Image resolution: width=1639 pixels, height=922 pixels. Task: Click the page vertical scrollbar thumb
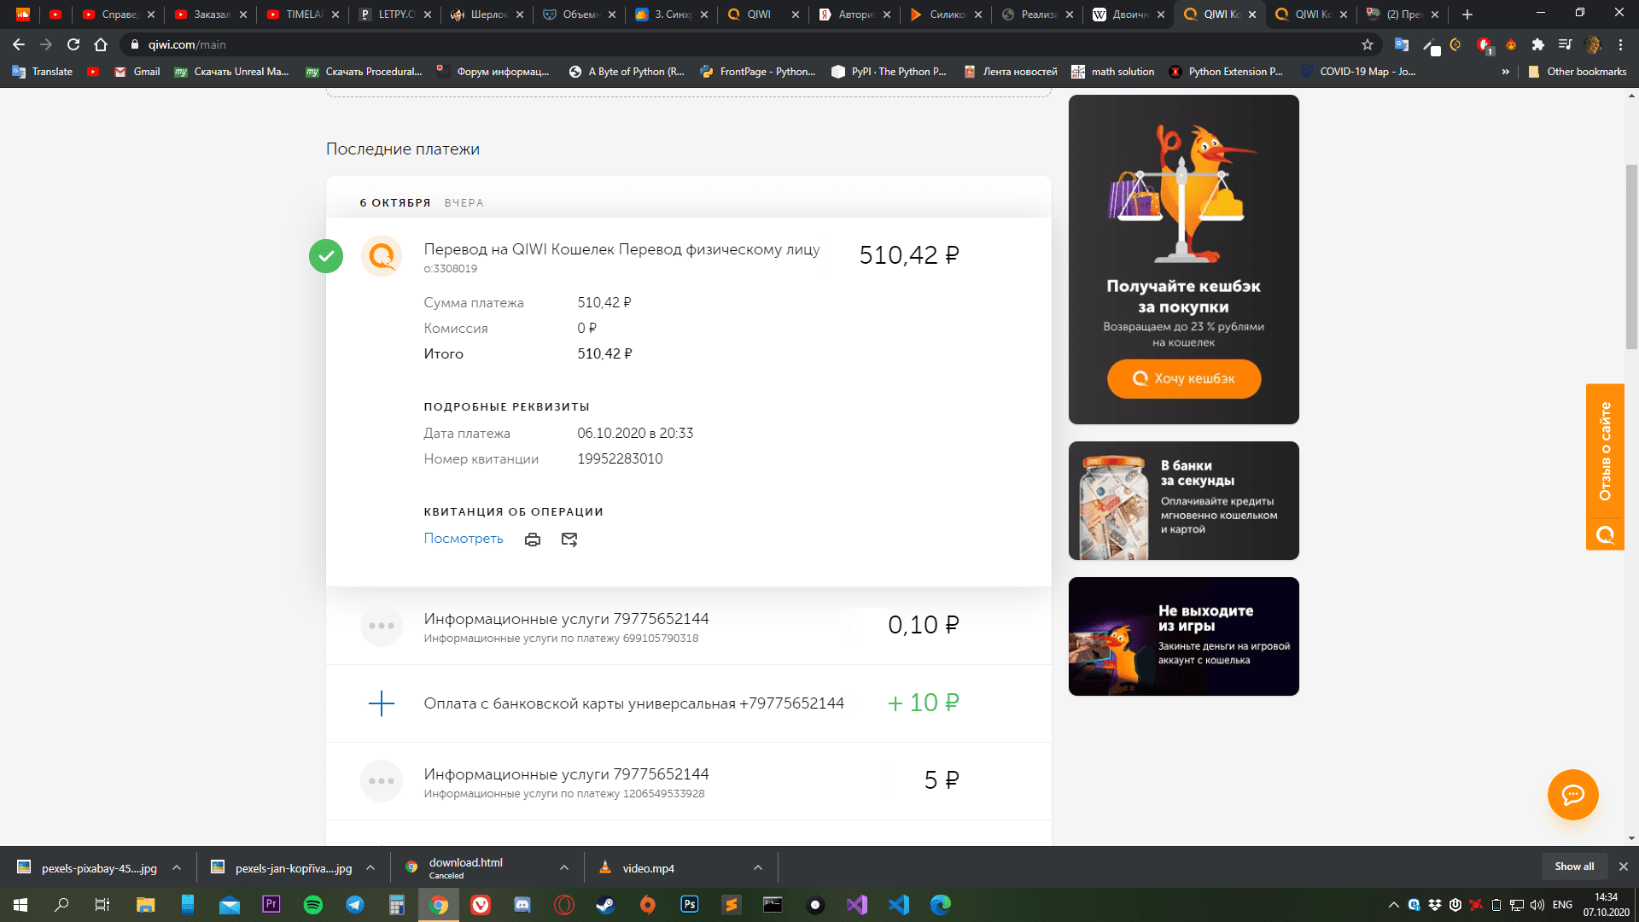pos(1631,256)
